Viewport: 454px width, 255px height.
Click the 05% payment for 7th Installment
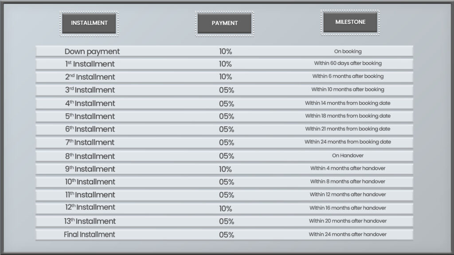click(227, 143)
